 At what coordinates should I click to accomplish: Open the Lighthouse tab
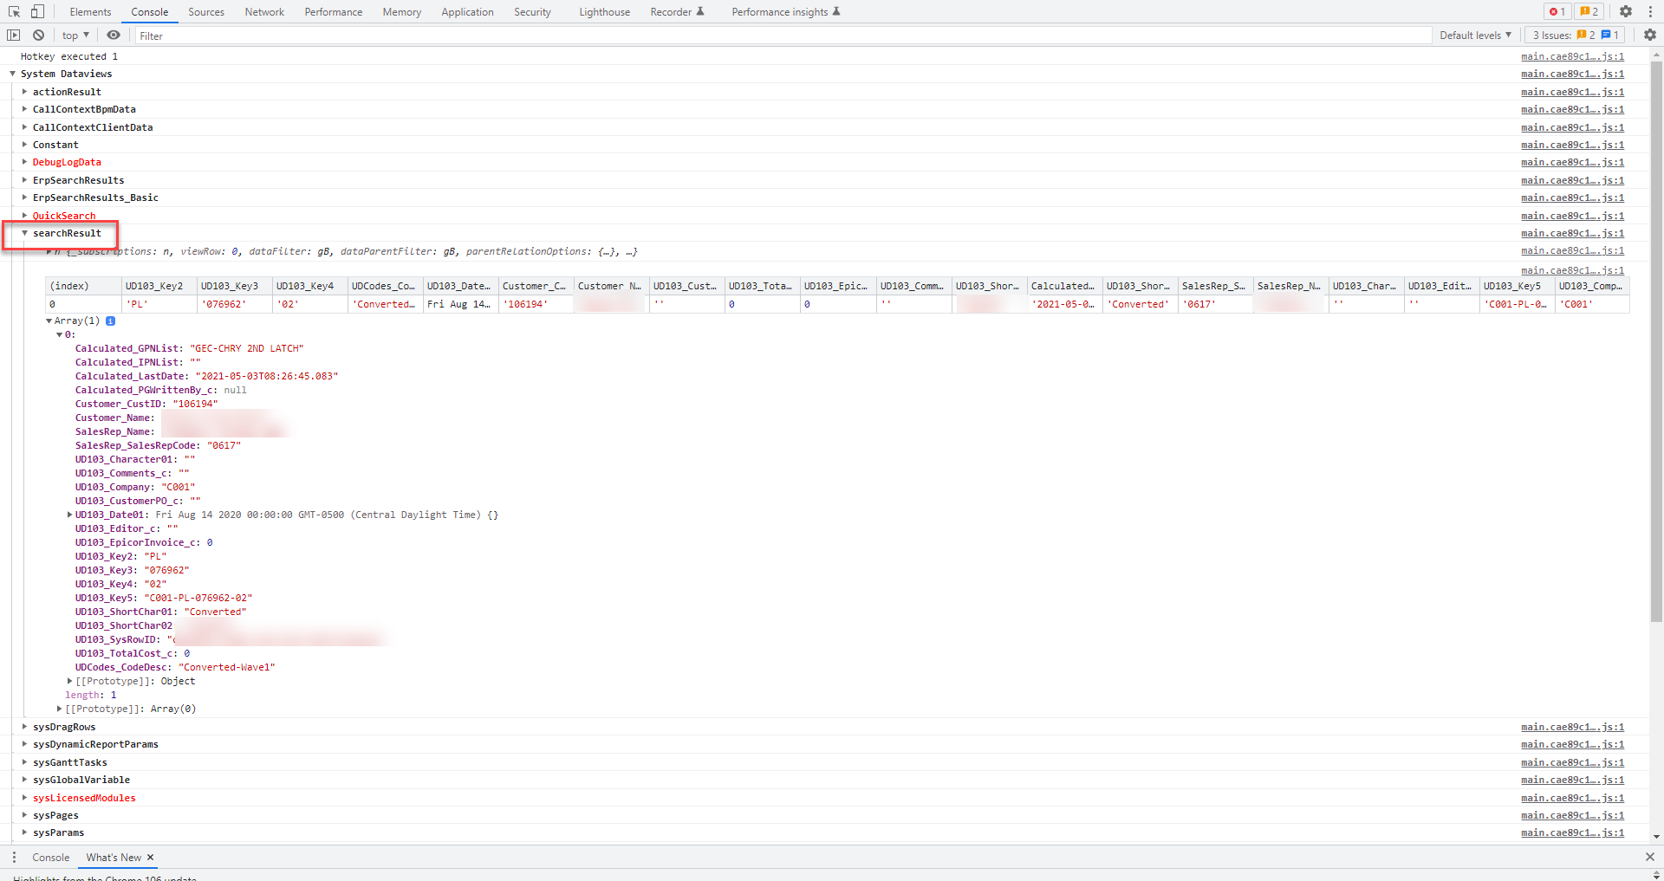[605, 12]
